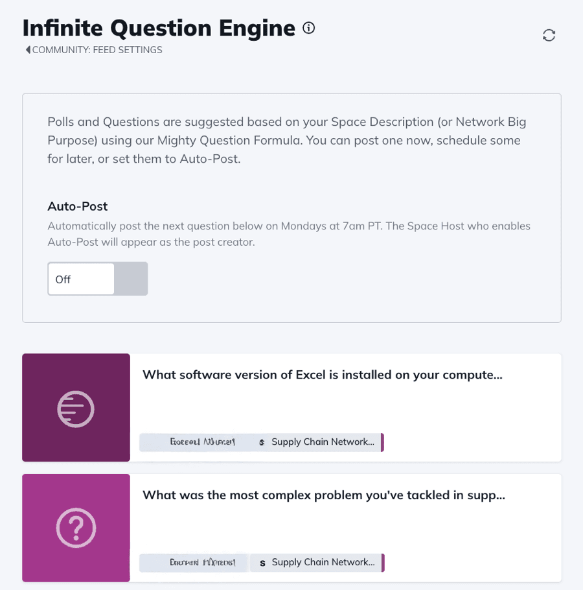Click the info icon beside Infinite Question Engine
This screenshot has height=590, width=583.
pyautogui.click(x=309, y=28)
